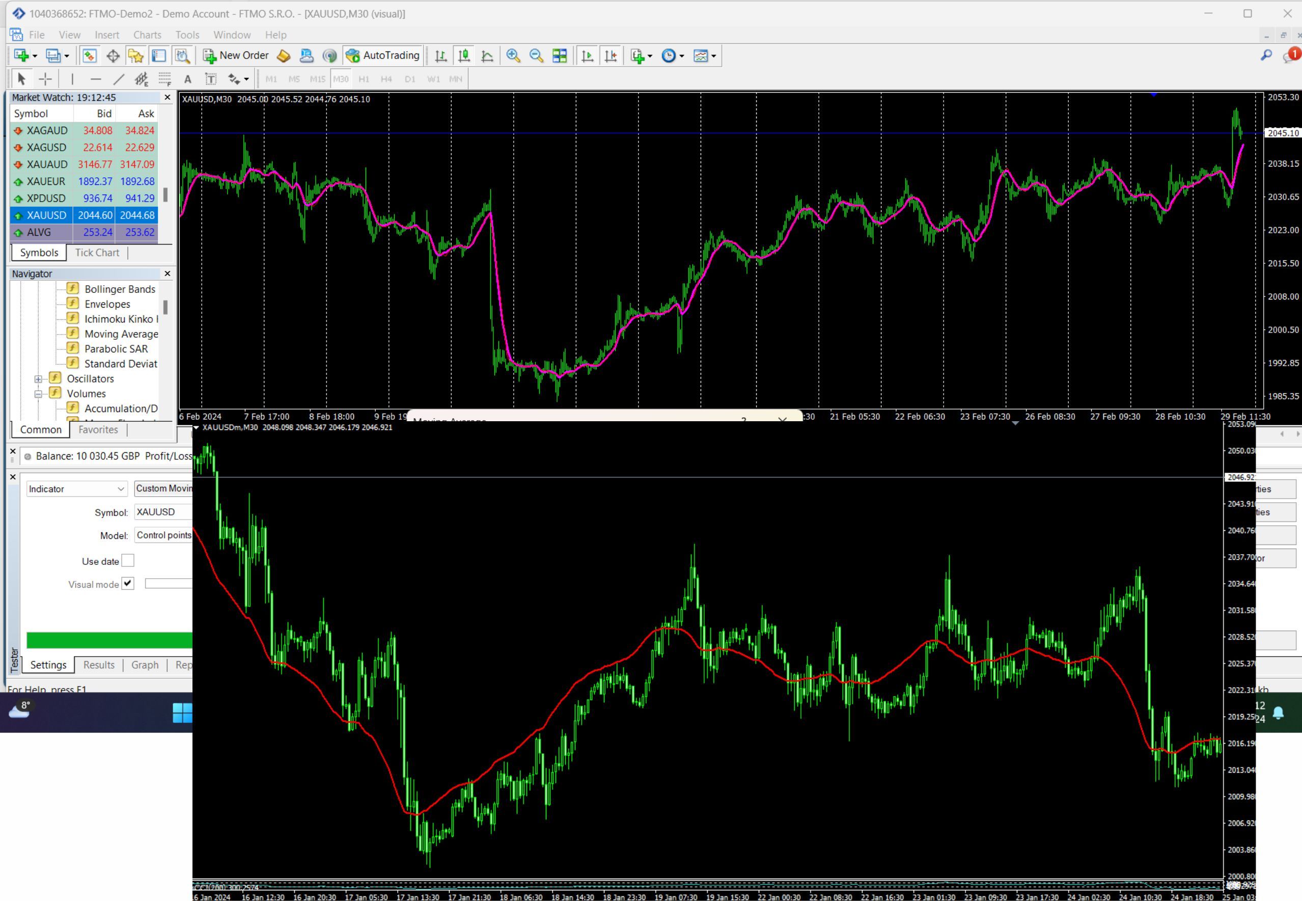The image size is (1302, 901).
Task: Click the green tester progress bar
Action: (109, 640)
